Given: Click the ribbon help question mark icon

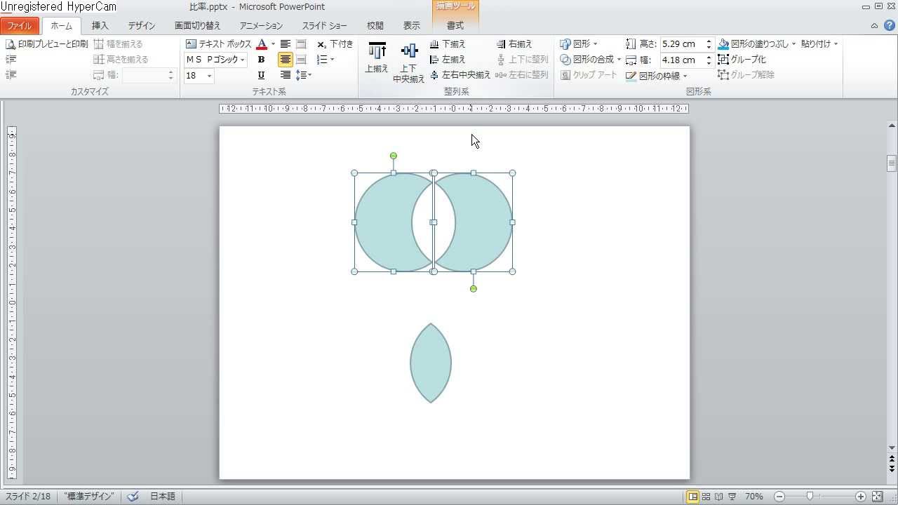Looking at the screenshot, I should pos(888,25).
